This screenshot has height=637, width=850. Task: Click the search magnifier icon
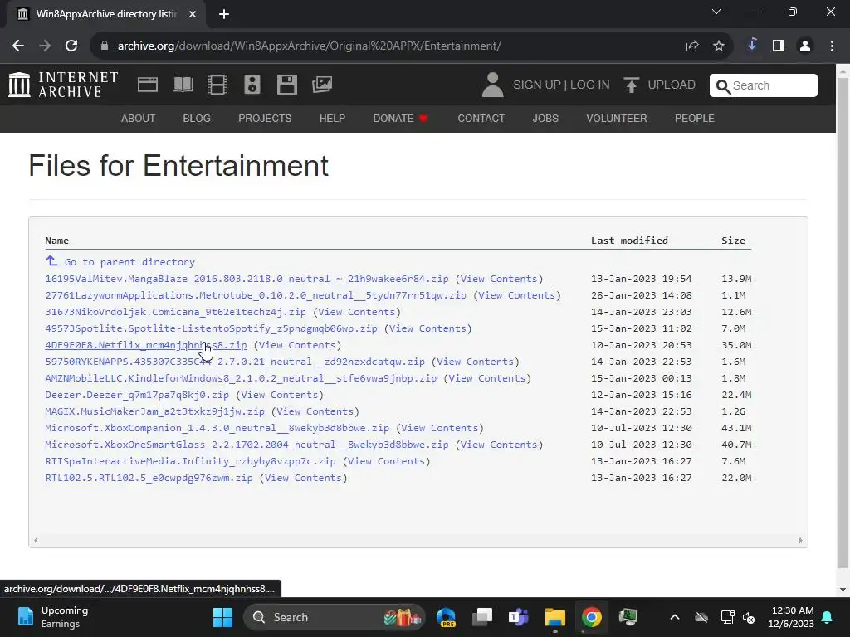coord(723,86)
